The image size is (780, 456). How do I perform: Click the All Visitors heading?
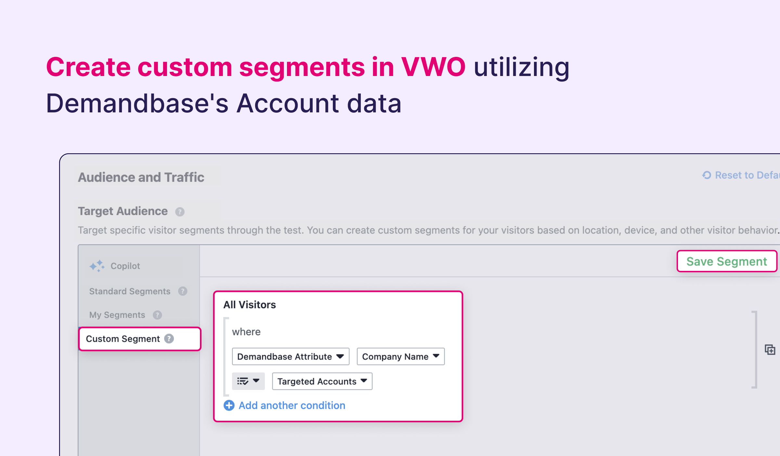click(250, 305)
